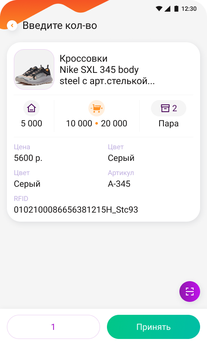The height and width of the screenshot is (345, 207).
Task: Tap the Пара unit label
Action: tap(169, 123)
